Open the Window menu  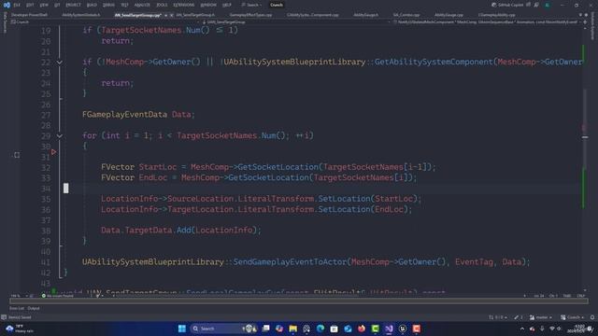click(x=208, y=5)
